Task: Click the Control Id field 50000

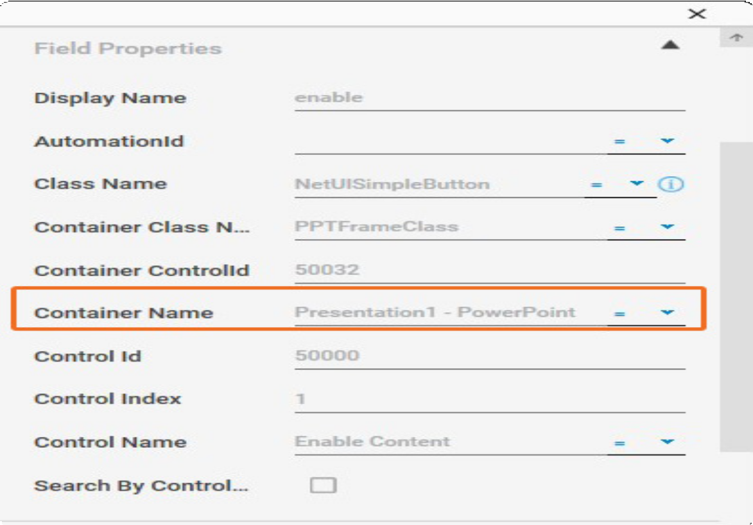Action: coord(490,356)
